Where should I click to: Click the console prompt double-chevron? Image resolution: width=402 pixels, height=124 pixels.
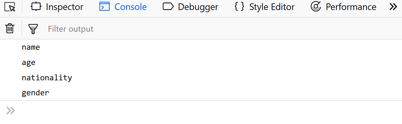point(11,111)
